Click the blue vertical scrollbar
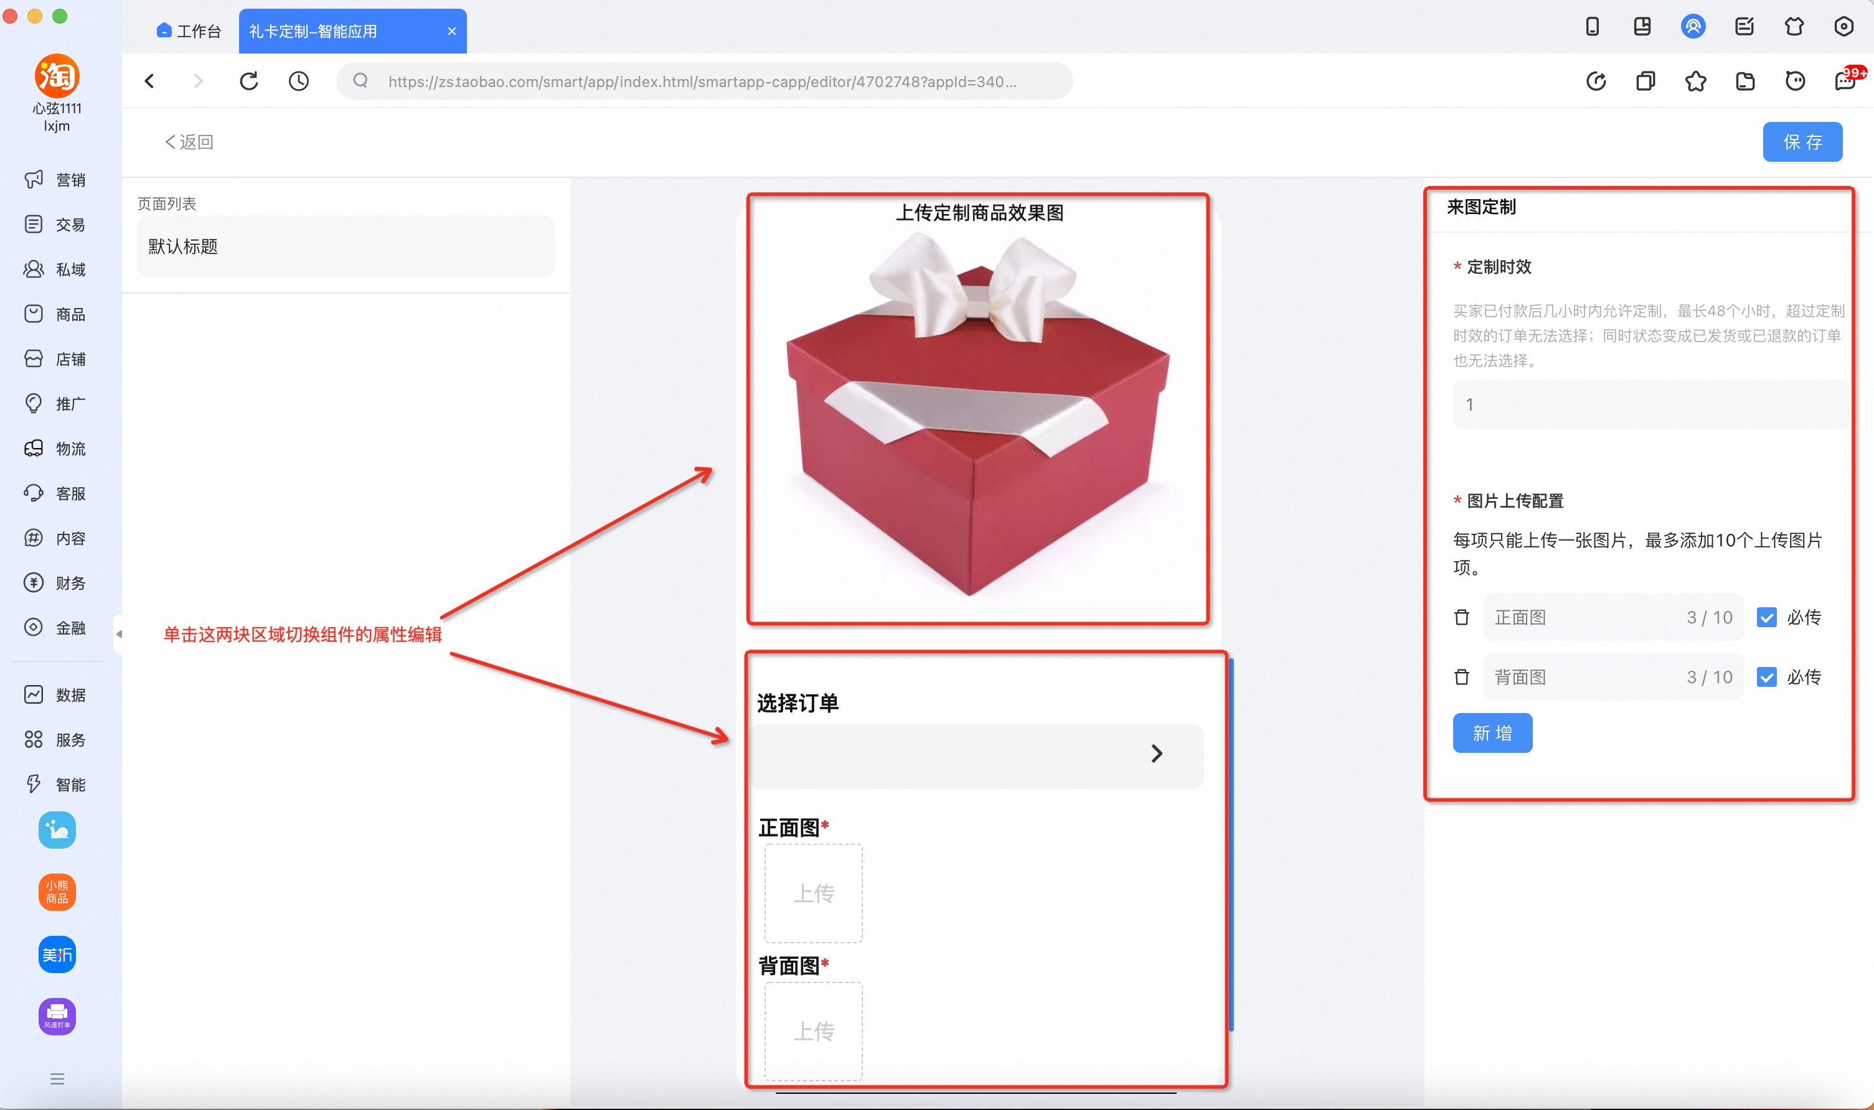The height and width of the screenshot is (1110, 1874). [1230, 844]
